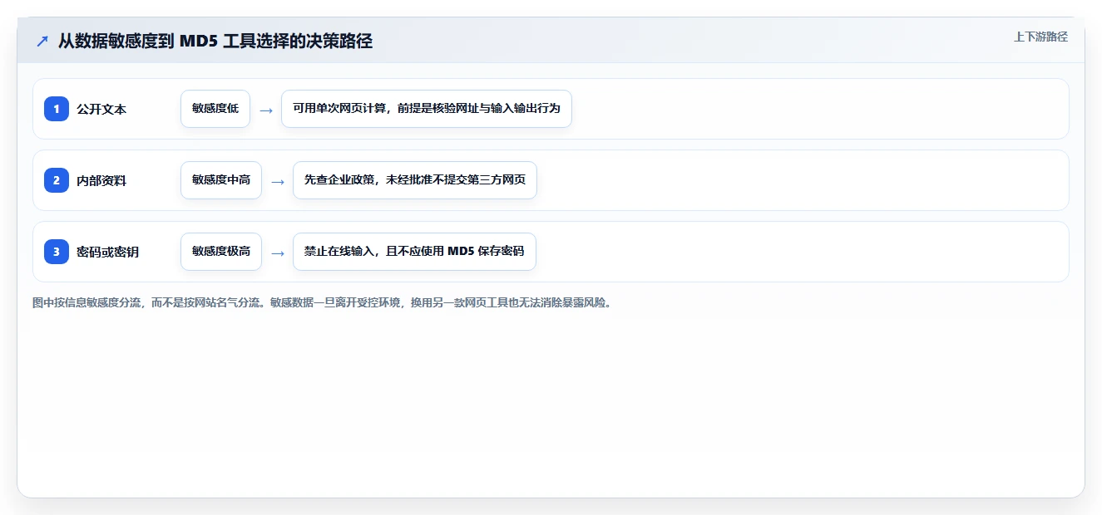The image size is (1102, 515).
Task: Click the 敏感度低 chip
Action: pos(215,109)
